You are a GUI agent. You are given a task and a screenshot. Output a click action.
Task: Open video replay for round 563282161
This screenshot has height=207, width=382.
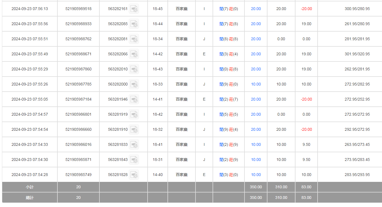(134, 9)
